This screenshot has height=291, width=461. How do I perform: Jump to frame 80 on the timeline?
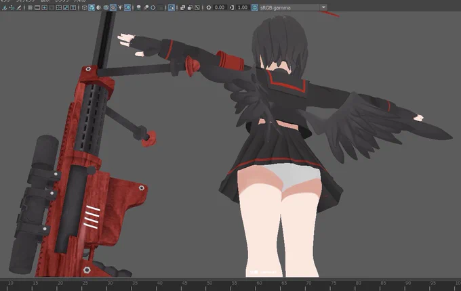358,283
